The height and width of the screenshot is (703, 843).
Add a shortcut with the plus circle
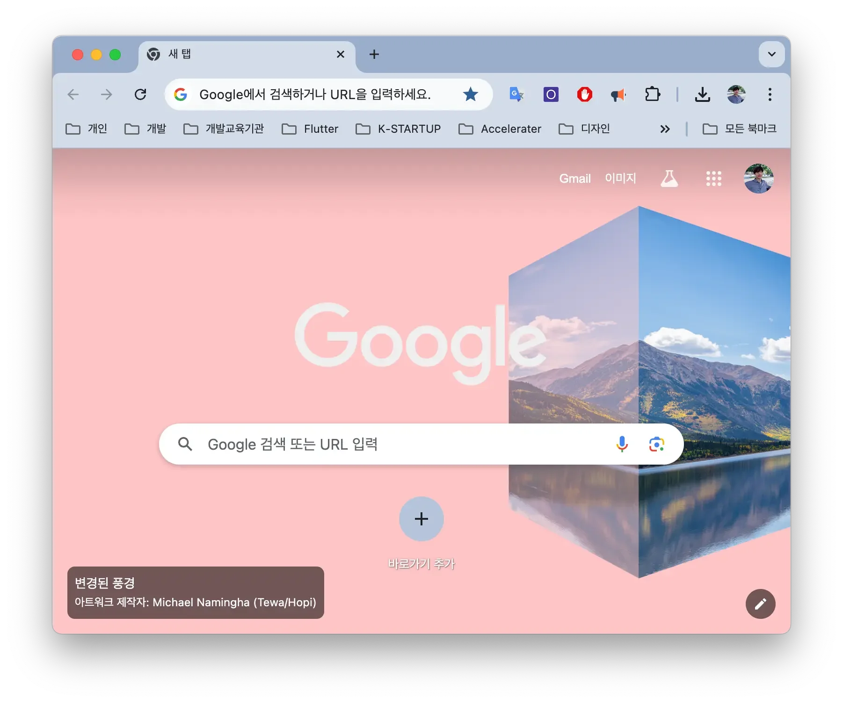point(421,518)
